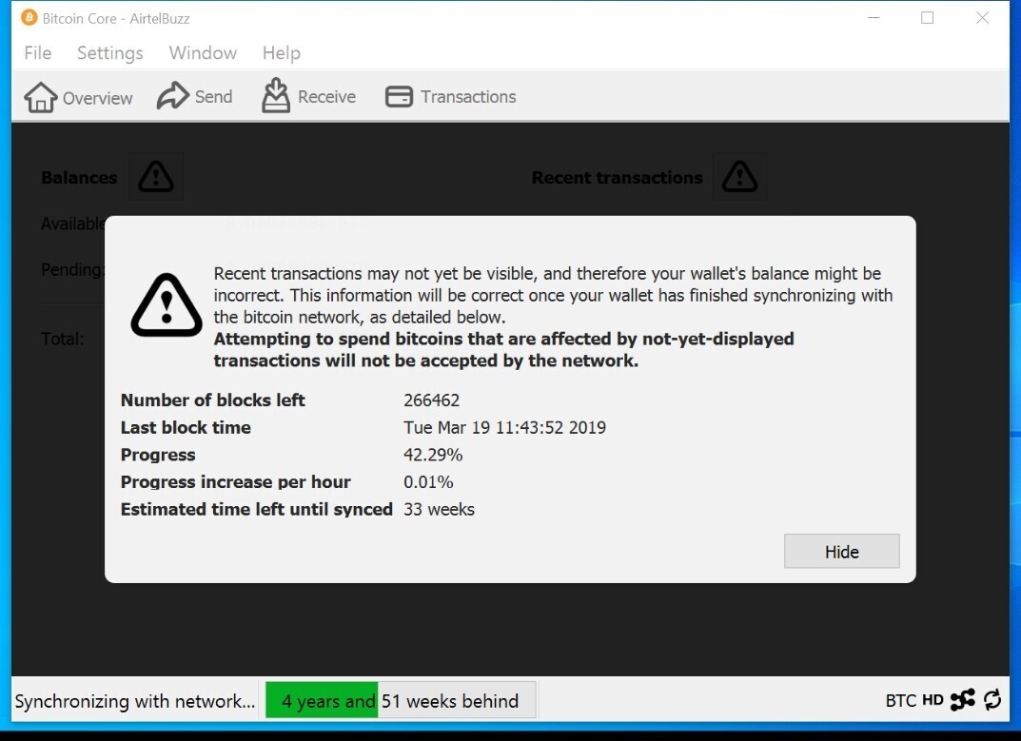Click the 'Pending:' balance label
The height and width of the screenshot is (741, 1021).
72,269
